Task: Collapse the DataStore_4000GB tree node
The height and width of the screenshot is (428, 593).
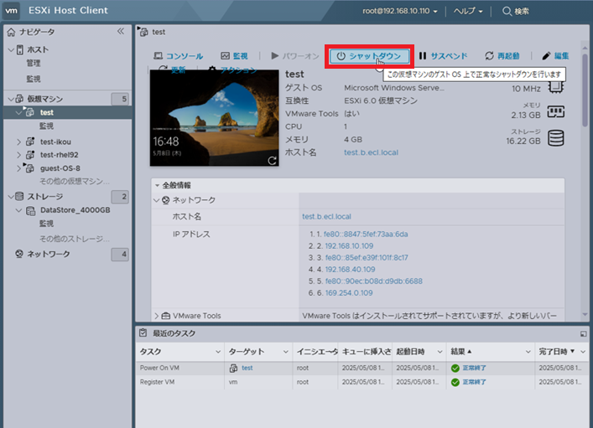Action: [x=18, y=210]
